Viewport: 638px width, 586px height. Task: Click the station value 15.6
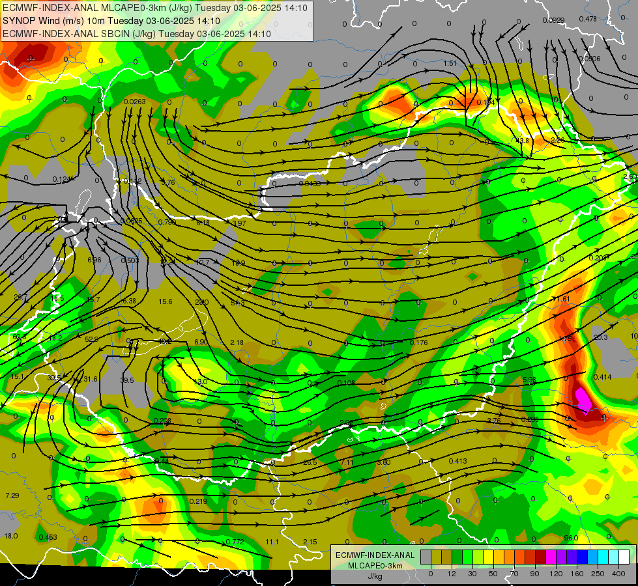click(165, 301)
